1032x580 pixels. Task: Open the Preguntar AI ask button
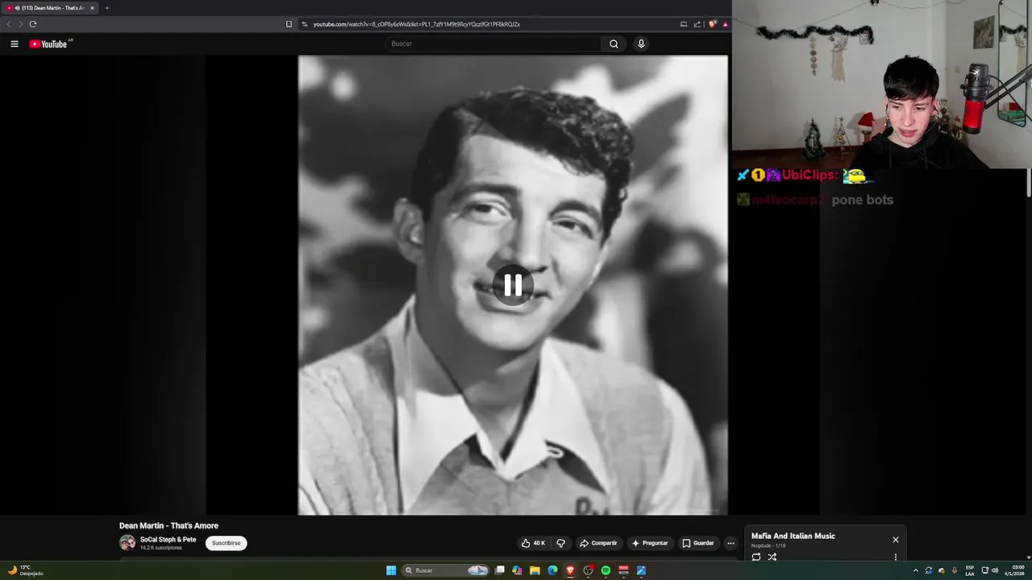[x=650, y=543]
